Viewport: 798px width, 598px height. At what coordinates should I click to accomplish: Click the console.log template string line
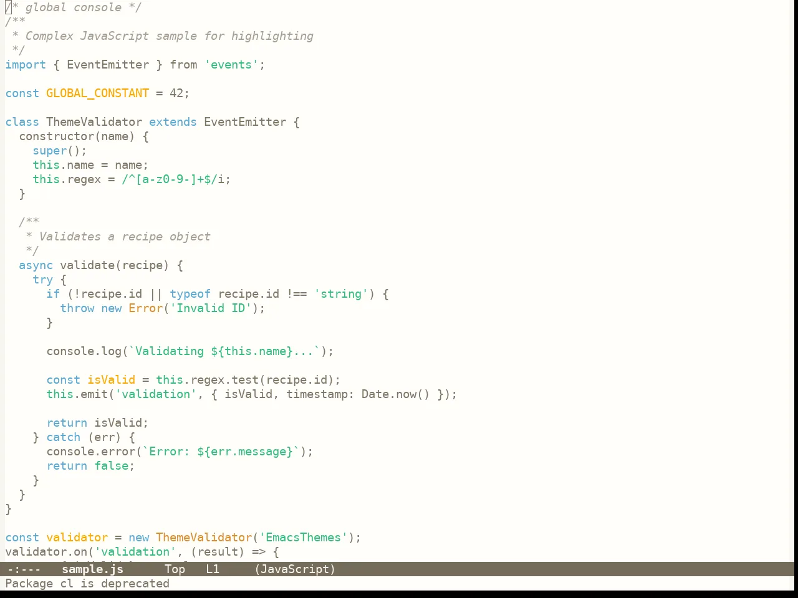pyautogui.click(x=190, y=351)
